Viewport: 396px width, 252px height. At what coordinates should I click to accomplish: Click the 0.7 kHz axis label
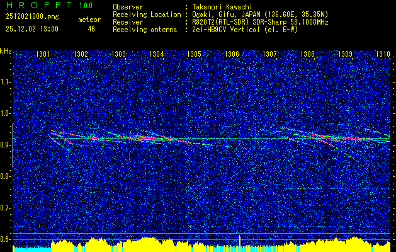[5, 208]
